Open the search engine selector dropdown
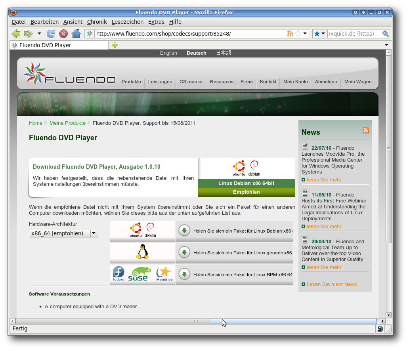The image size is (409, 351). [x=319, y=34]
